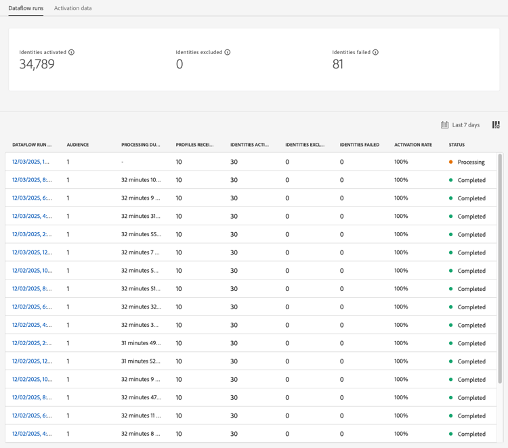
Task: Open the dataflow run with Processing status
Action: pyautogui.click(x=30, y=162)
